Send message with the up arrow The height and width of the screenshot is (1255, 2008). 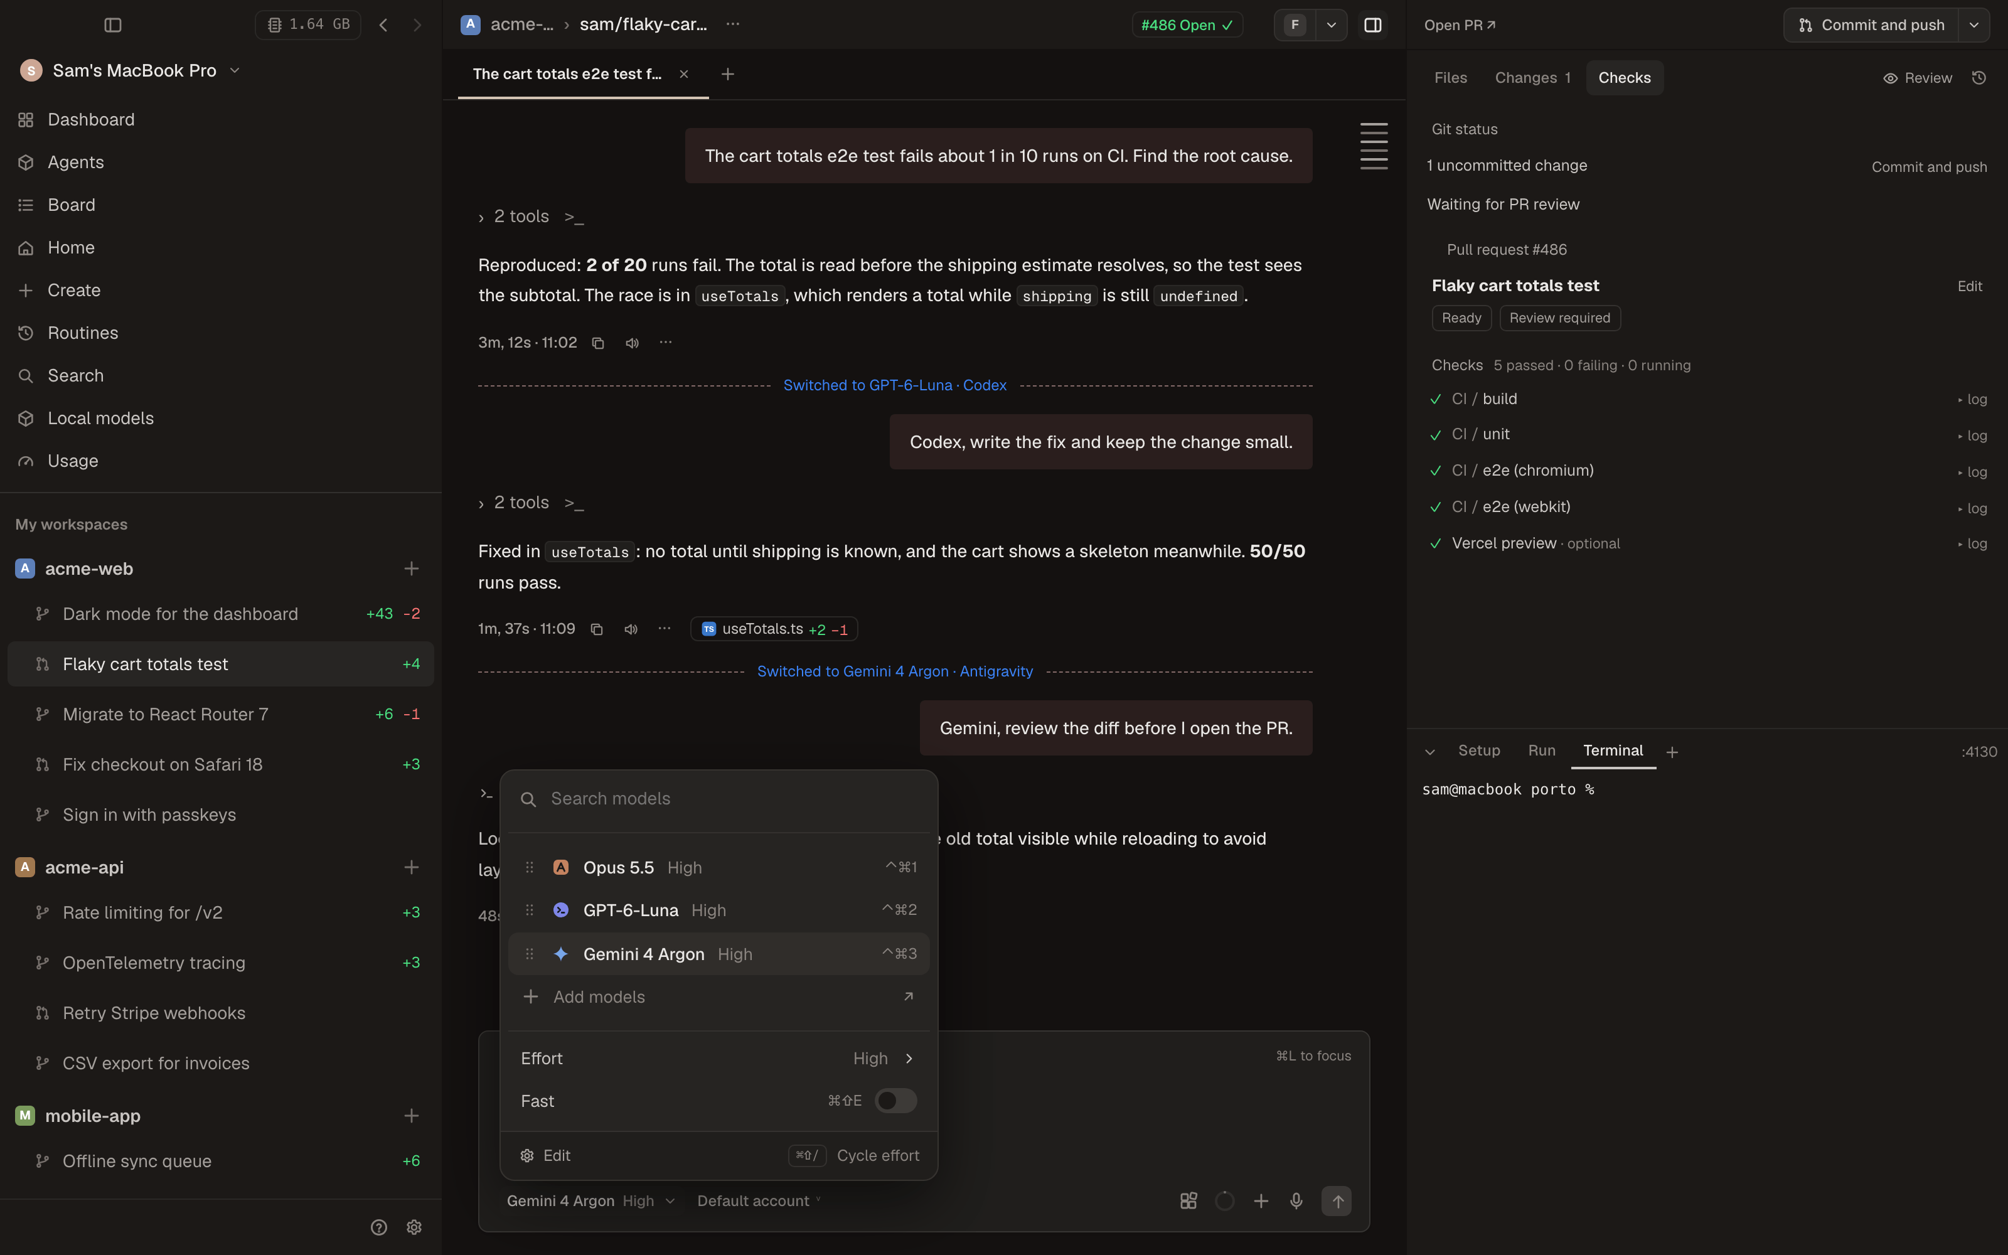1337,1201
